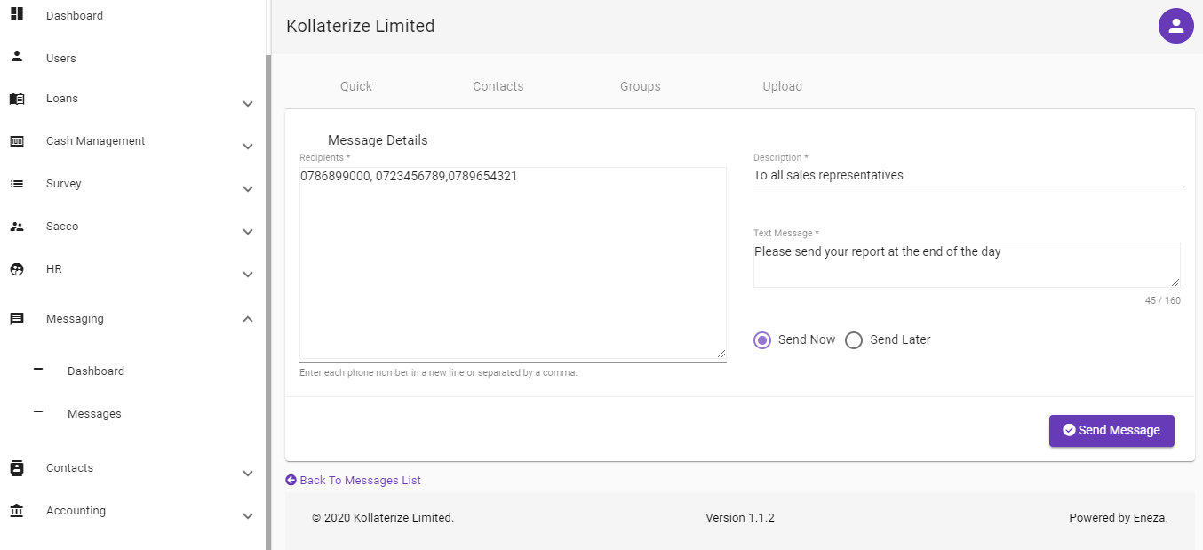Viewport: 1203px width, 550px height.
Task: Click the 45 / 160 character counter
Action: [1163, 300]
